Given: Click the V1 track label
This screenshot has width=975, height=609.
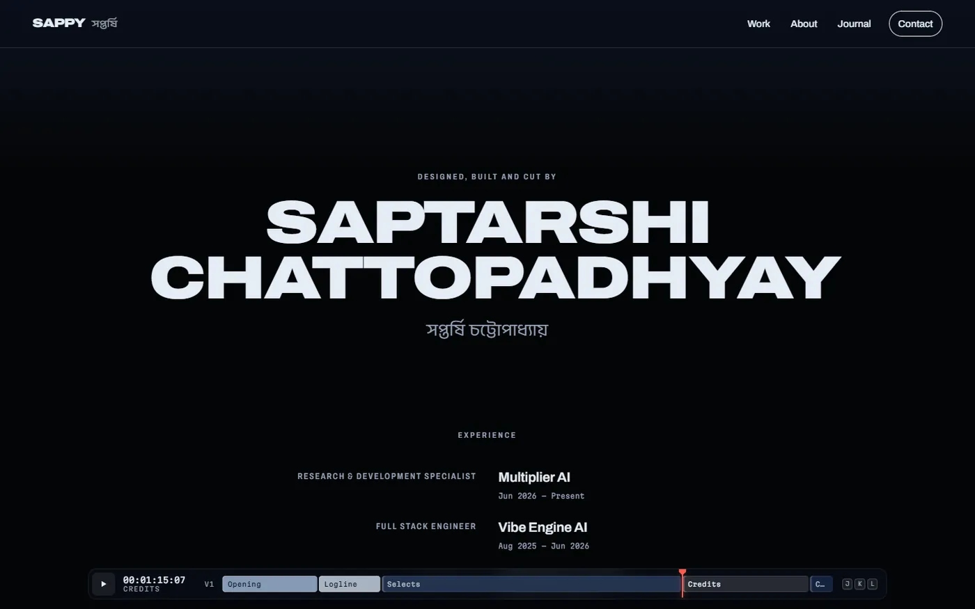Looking at the screenshot, I should tap(209, 584).
